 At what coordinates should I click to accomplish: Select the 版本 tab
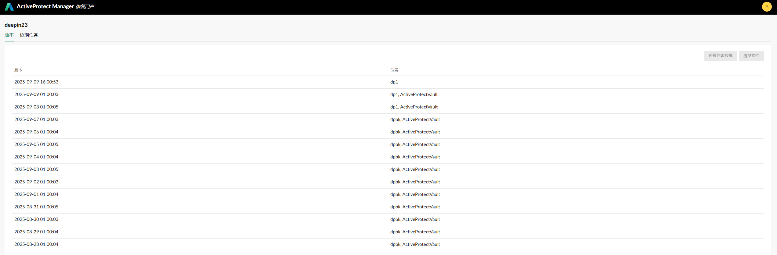(9, 35)
